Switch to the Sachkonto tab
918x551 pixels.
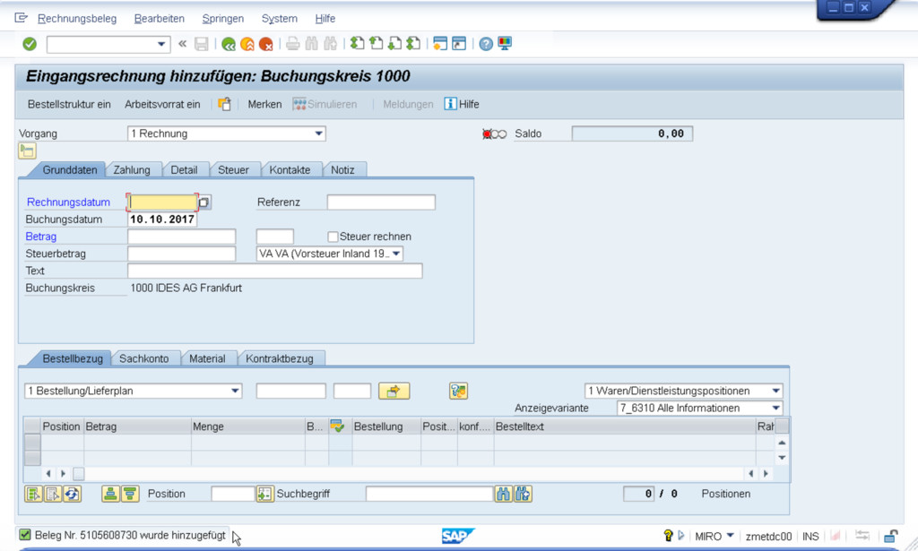pyautogui.click(x=144, y=358)
